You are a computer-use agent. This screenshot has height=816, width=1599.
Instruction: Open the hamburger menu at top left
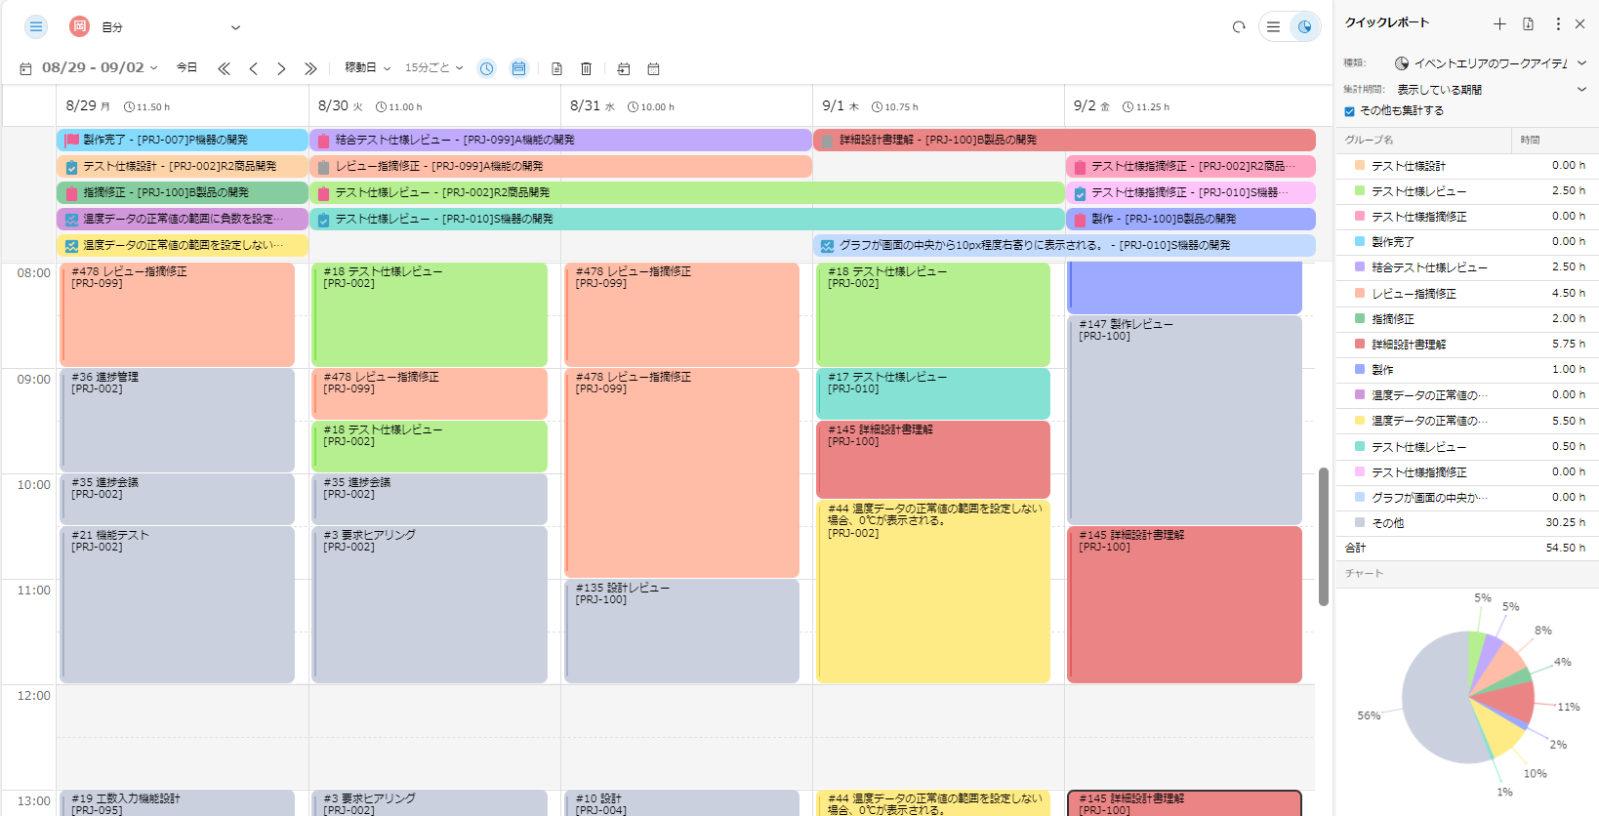pos(36,26)
